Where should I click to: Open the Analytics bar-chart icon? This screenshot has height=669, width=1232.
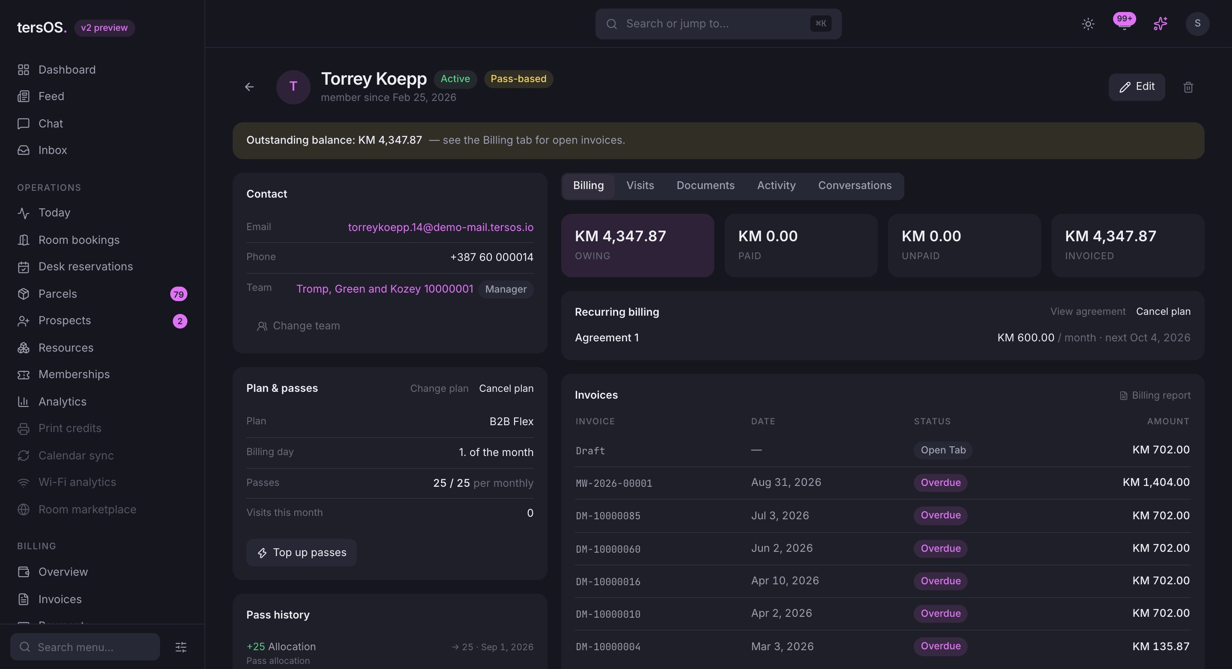point(24,402)
